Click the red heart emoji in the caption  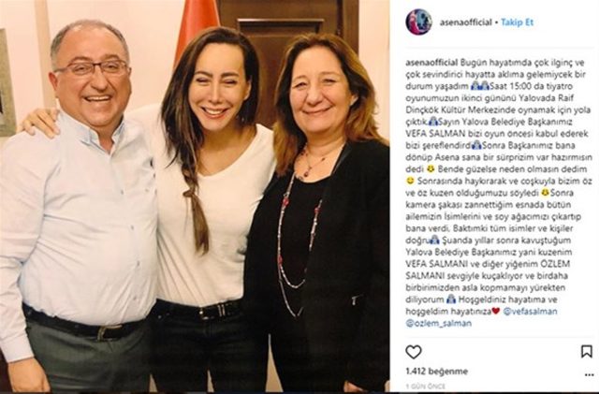[495, 311]
